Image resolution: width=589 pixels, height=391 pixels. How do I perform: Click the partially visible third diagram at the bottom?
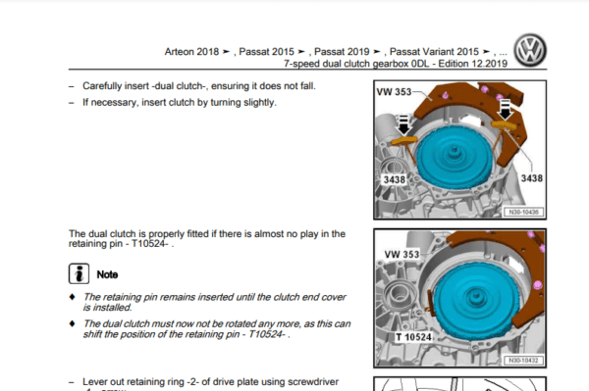459,384
